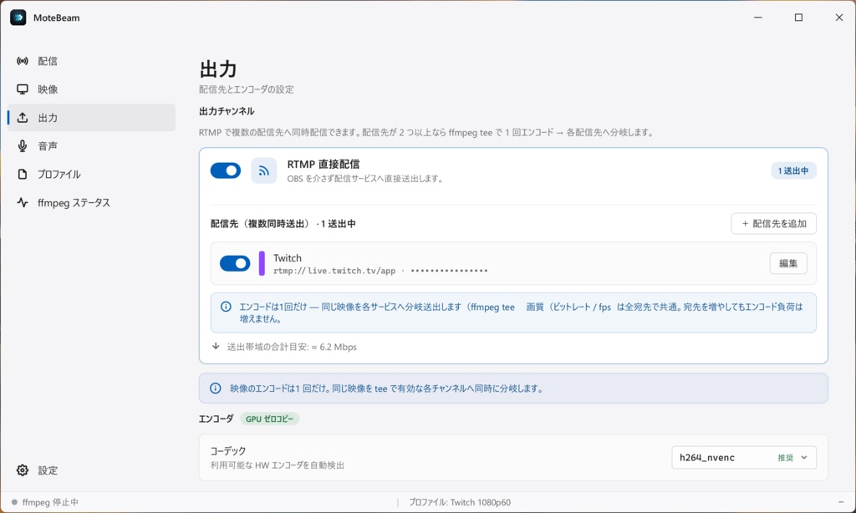Minimize the MoteBeam window
The image size is (856, 513).
[757, 18]
